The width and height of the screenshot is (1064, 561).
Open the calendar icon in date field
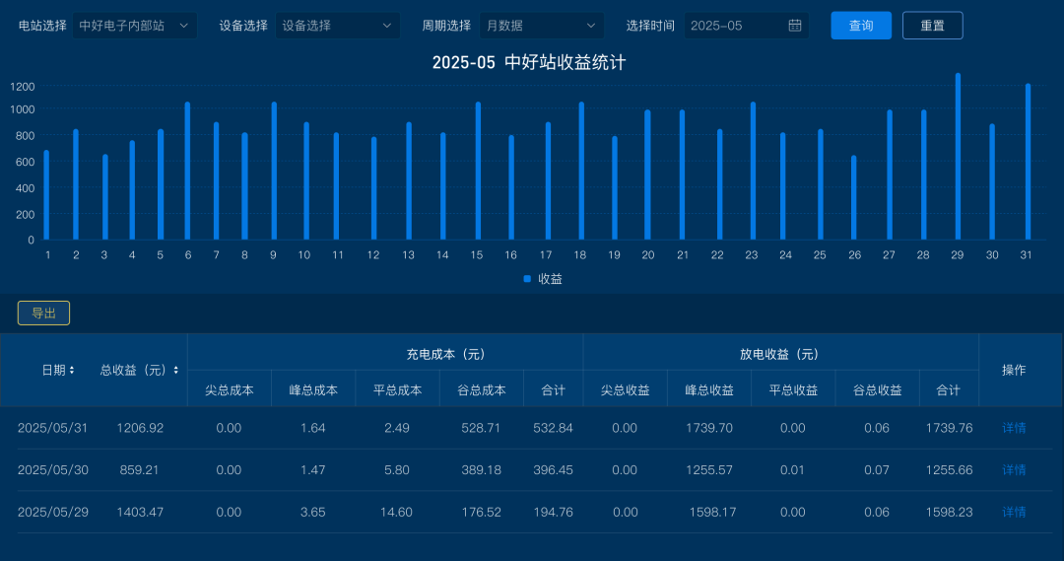pos(795,26)
